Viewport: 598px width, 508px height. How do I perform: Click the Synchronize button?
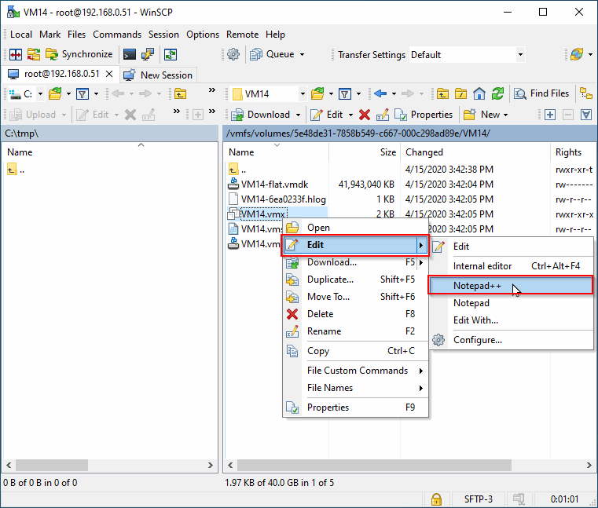79,54
